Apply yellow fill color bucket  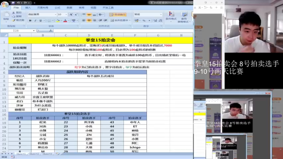tap(58, 21)
